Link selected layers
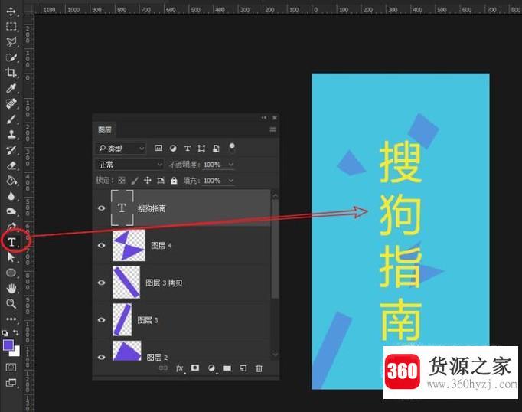Screen dimensions: 522x412 pyautogui.click(x=163, y=368)
